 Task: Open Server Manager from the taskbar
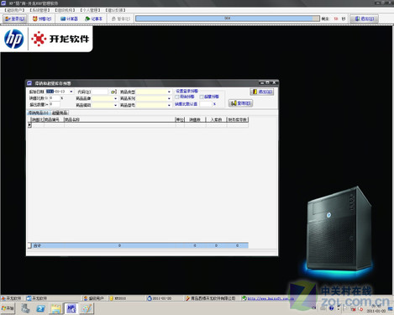click(25, 308)
